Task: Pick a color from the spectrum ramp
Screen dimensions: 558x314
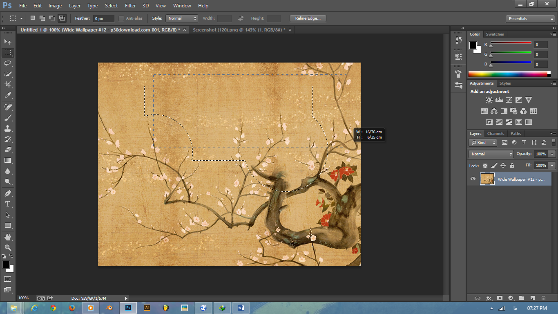Action: click(509, 74)
